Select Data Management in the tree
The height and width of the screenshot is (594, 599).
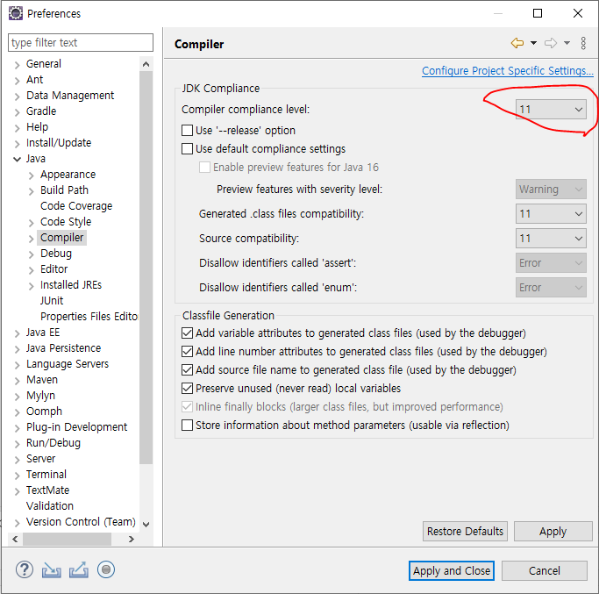point(70,95)
